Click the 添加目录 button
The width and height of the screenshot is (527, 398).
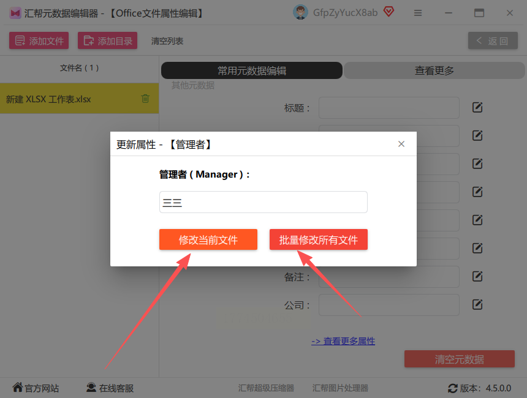[108, 40]
